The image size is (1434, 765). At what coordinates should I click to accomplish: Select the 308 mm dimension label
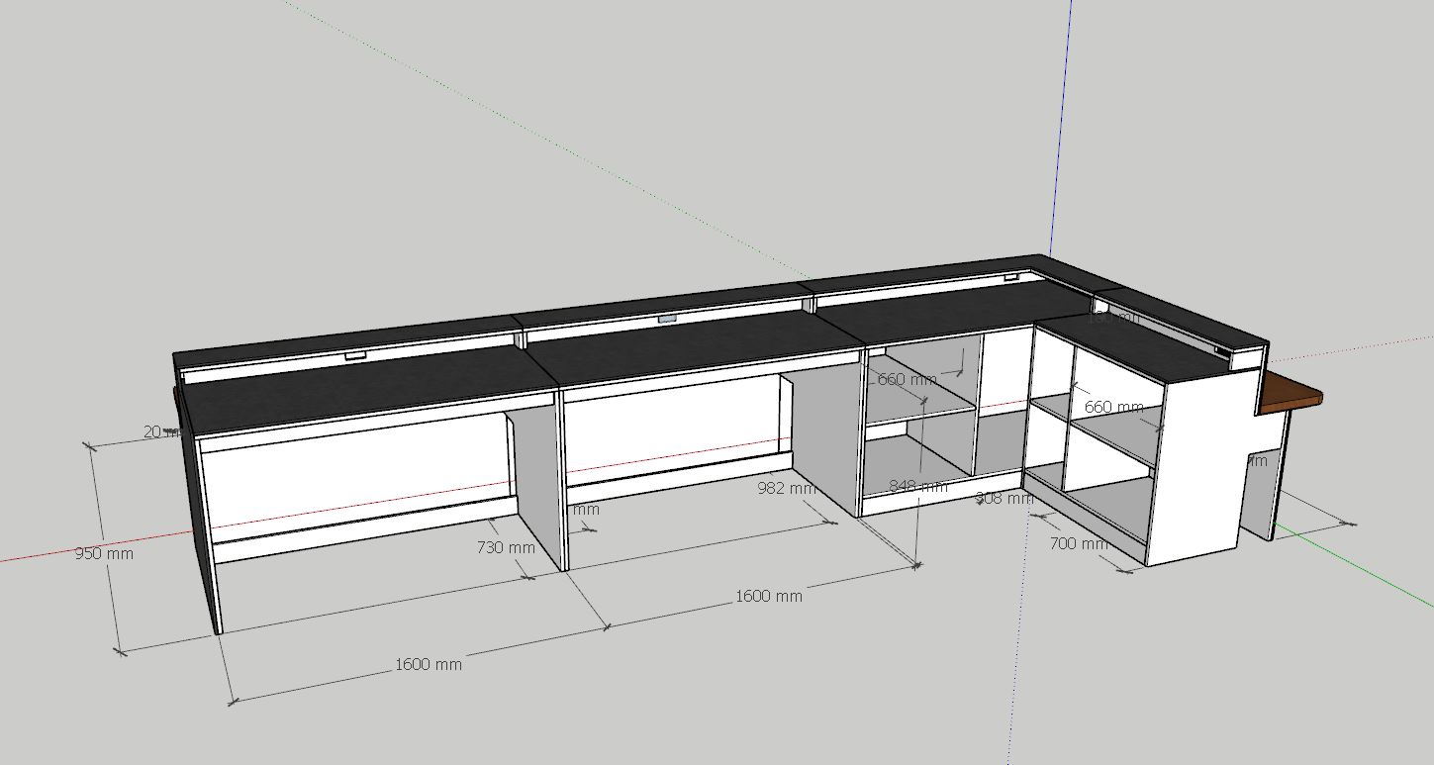pyautogui.click(x=1004, y=498)
